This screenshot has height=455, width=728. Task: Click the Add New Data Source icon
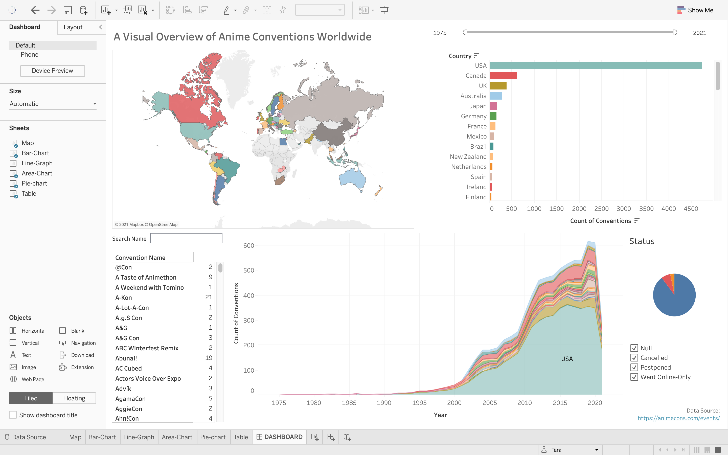click(84, 10)
